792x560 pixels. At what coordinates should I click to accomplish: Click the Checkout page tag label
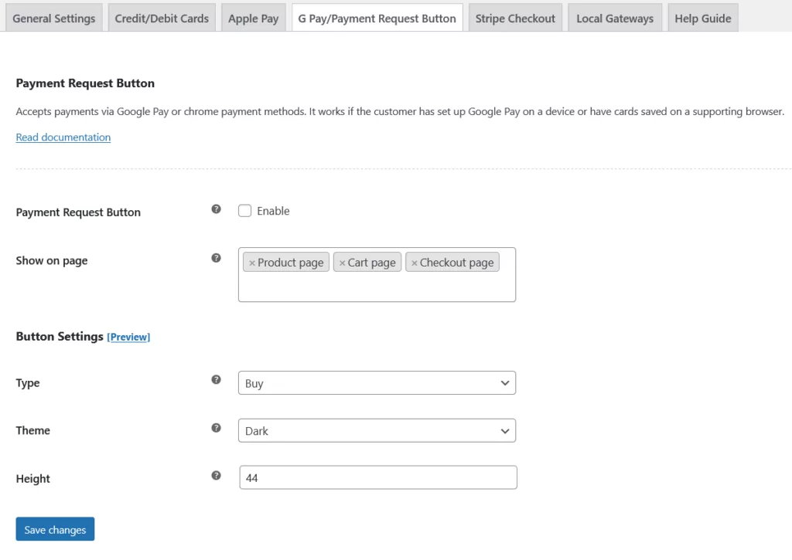point(456,263)
